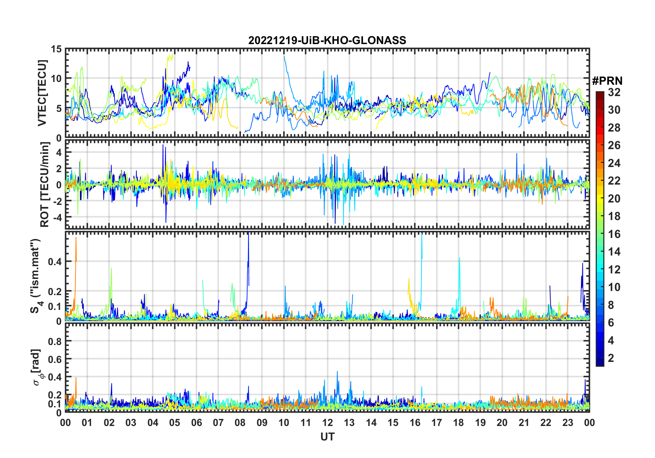Click the PRN colorbar strip
The image size is (655, 458).
coord(600,229)
